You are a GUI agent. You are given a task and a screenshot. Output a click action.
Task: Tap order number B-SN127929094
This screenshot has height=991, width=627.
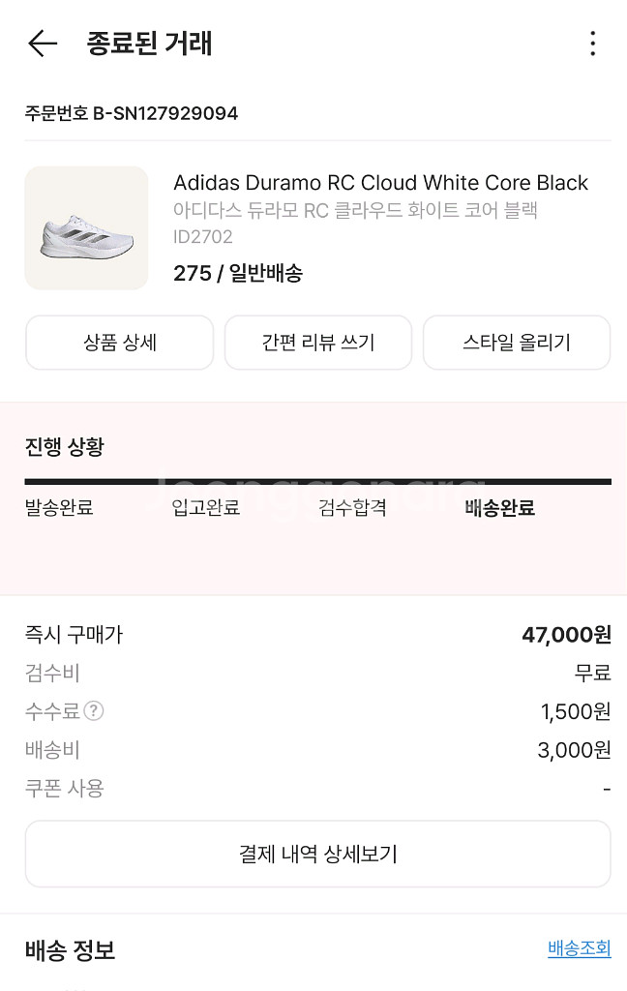(132, 113)
